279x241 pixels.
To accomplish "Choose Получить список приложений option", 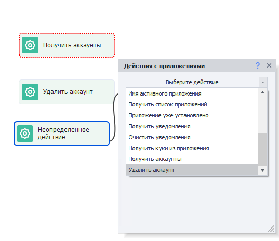I will click(x=192, y=104).
